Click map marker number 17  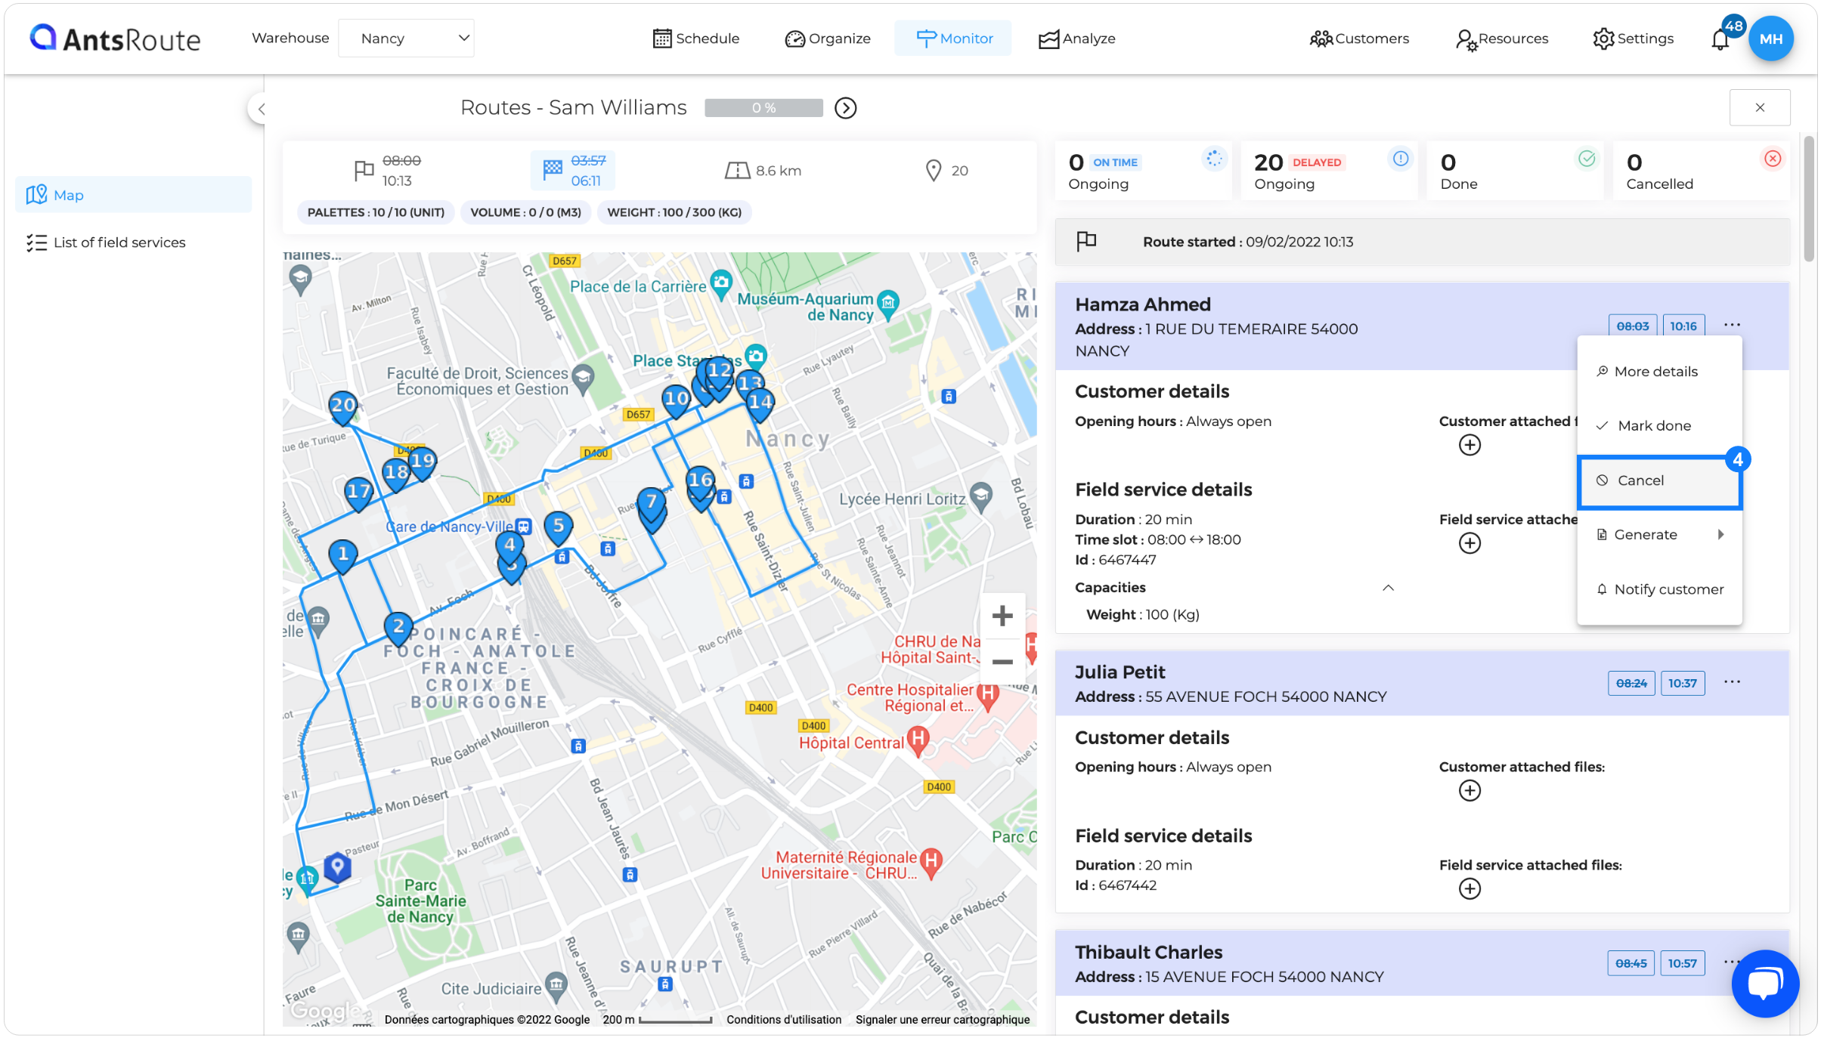[358, 493]
